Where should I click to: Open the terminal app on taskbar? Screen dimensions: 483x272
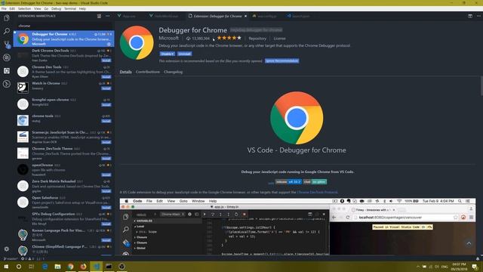[x=109, y=267]
